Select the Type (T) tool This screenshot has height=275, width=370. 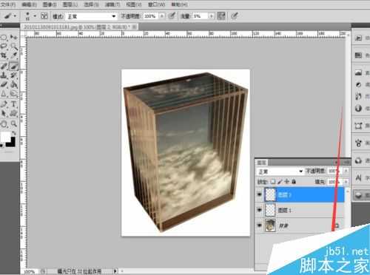pos(14,104)
